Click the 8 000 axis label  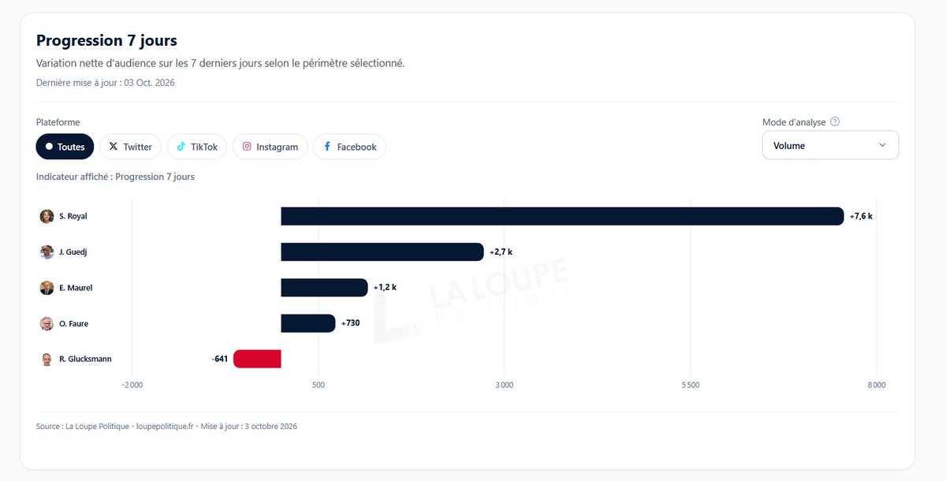[x=877, y=385]
